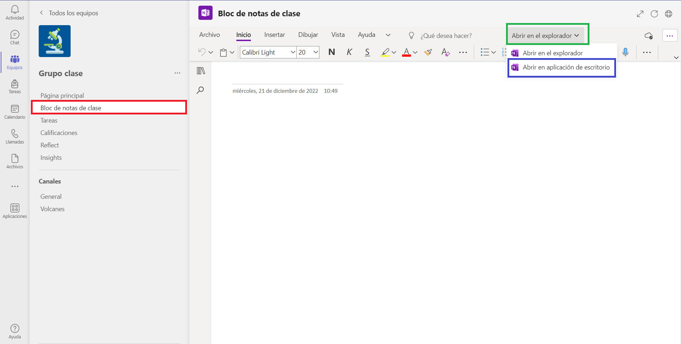Toggle bold (N) formatting
Viewport: 681px width, 344px height.
coord(332,52)
